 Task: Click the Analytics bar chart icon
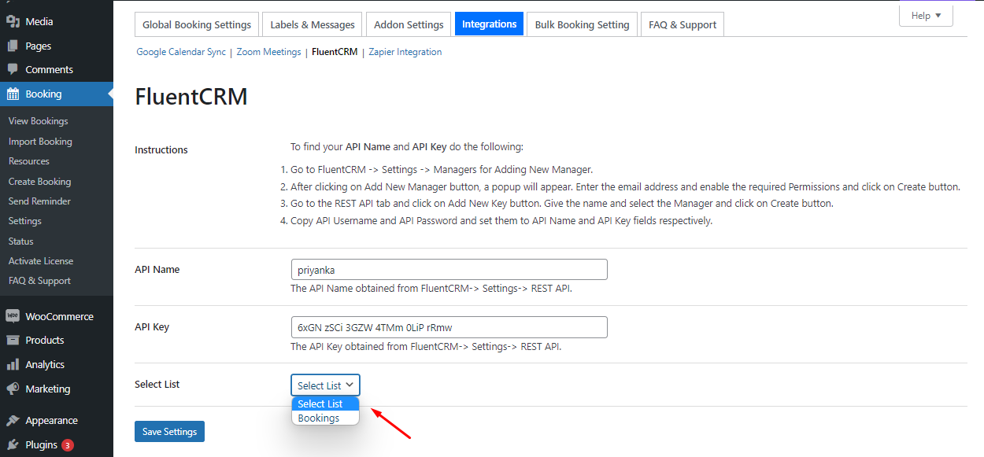tap(13, 364)
